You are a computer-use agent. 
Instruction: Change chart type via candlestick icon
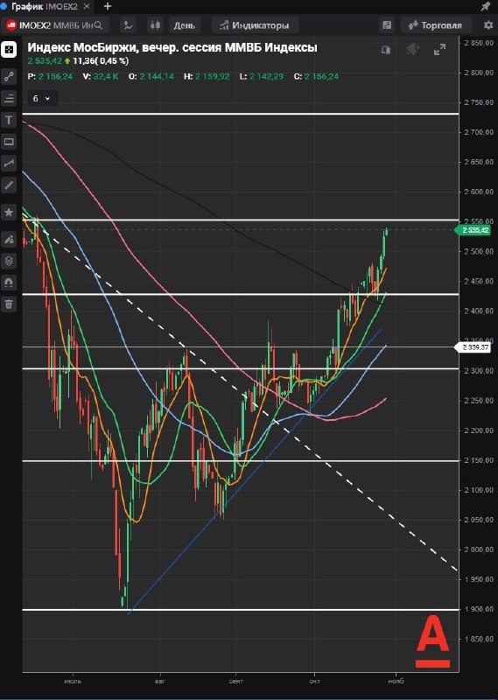pyautogui.click(x=155, y=25)
